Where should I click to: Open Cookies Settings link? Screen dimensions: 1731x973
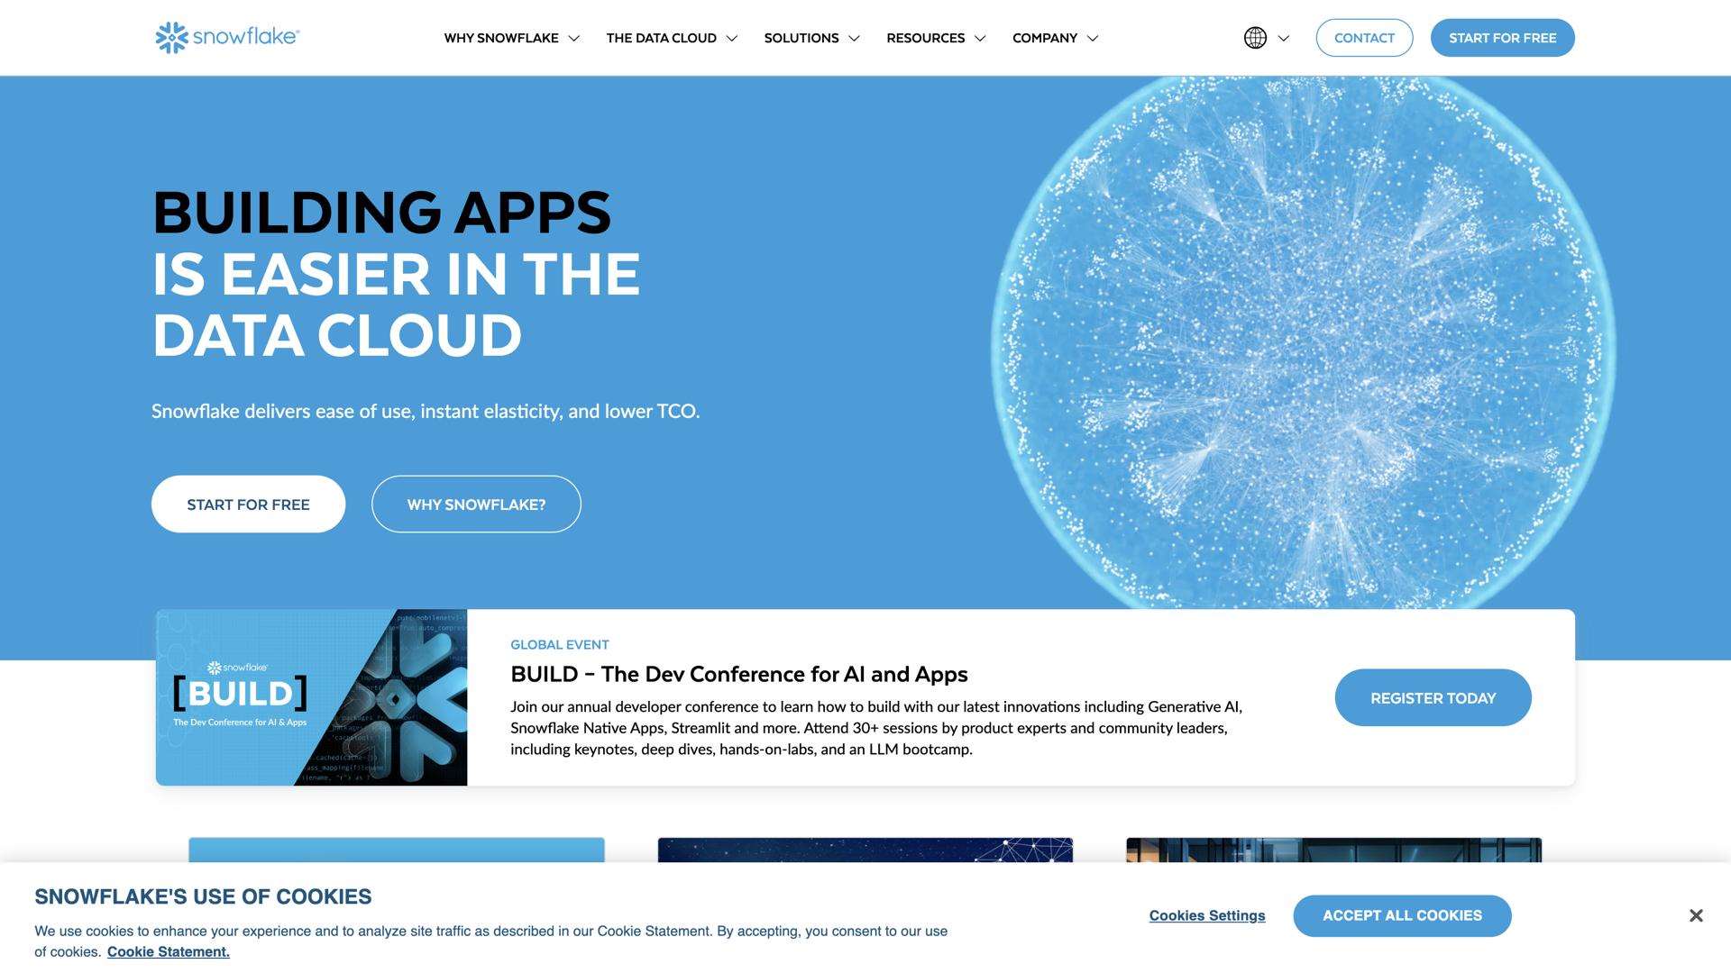1206,915
